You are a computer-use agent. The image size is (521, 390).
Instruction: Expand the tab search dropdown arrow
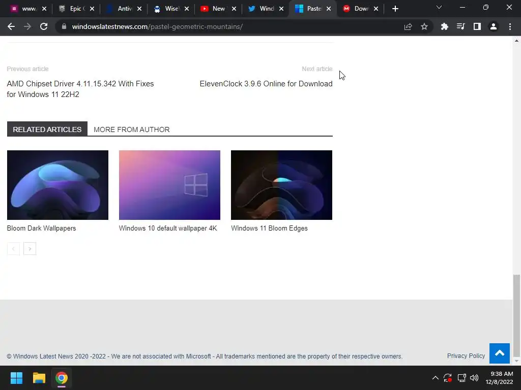pos(439,7)
